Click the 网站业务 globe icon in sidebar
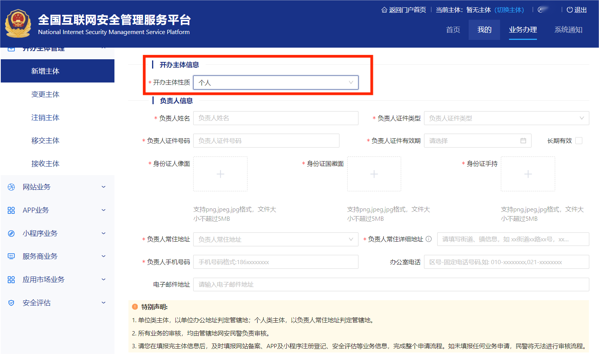The height and width of the screenshot is (354, 599). coord(11,187)
